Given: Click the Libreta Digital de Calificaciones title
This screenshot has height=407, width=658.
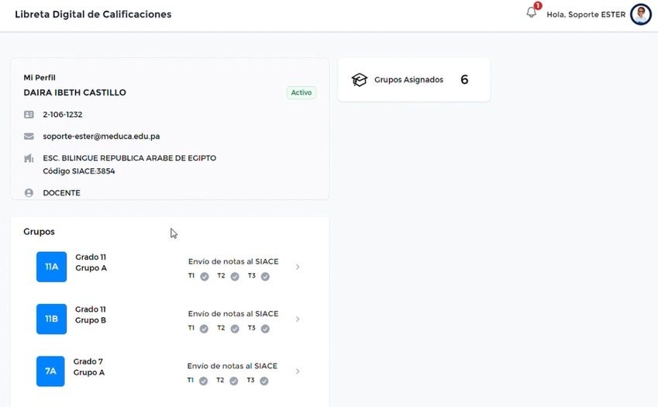Looking at the screenshot, I should (x=93, y=15).
